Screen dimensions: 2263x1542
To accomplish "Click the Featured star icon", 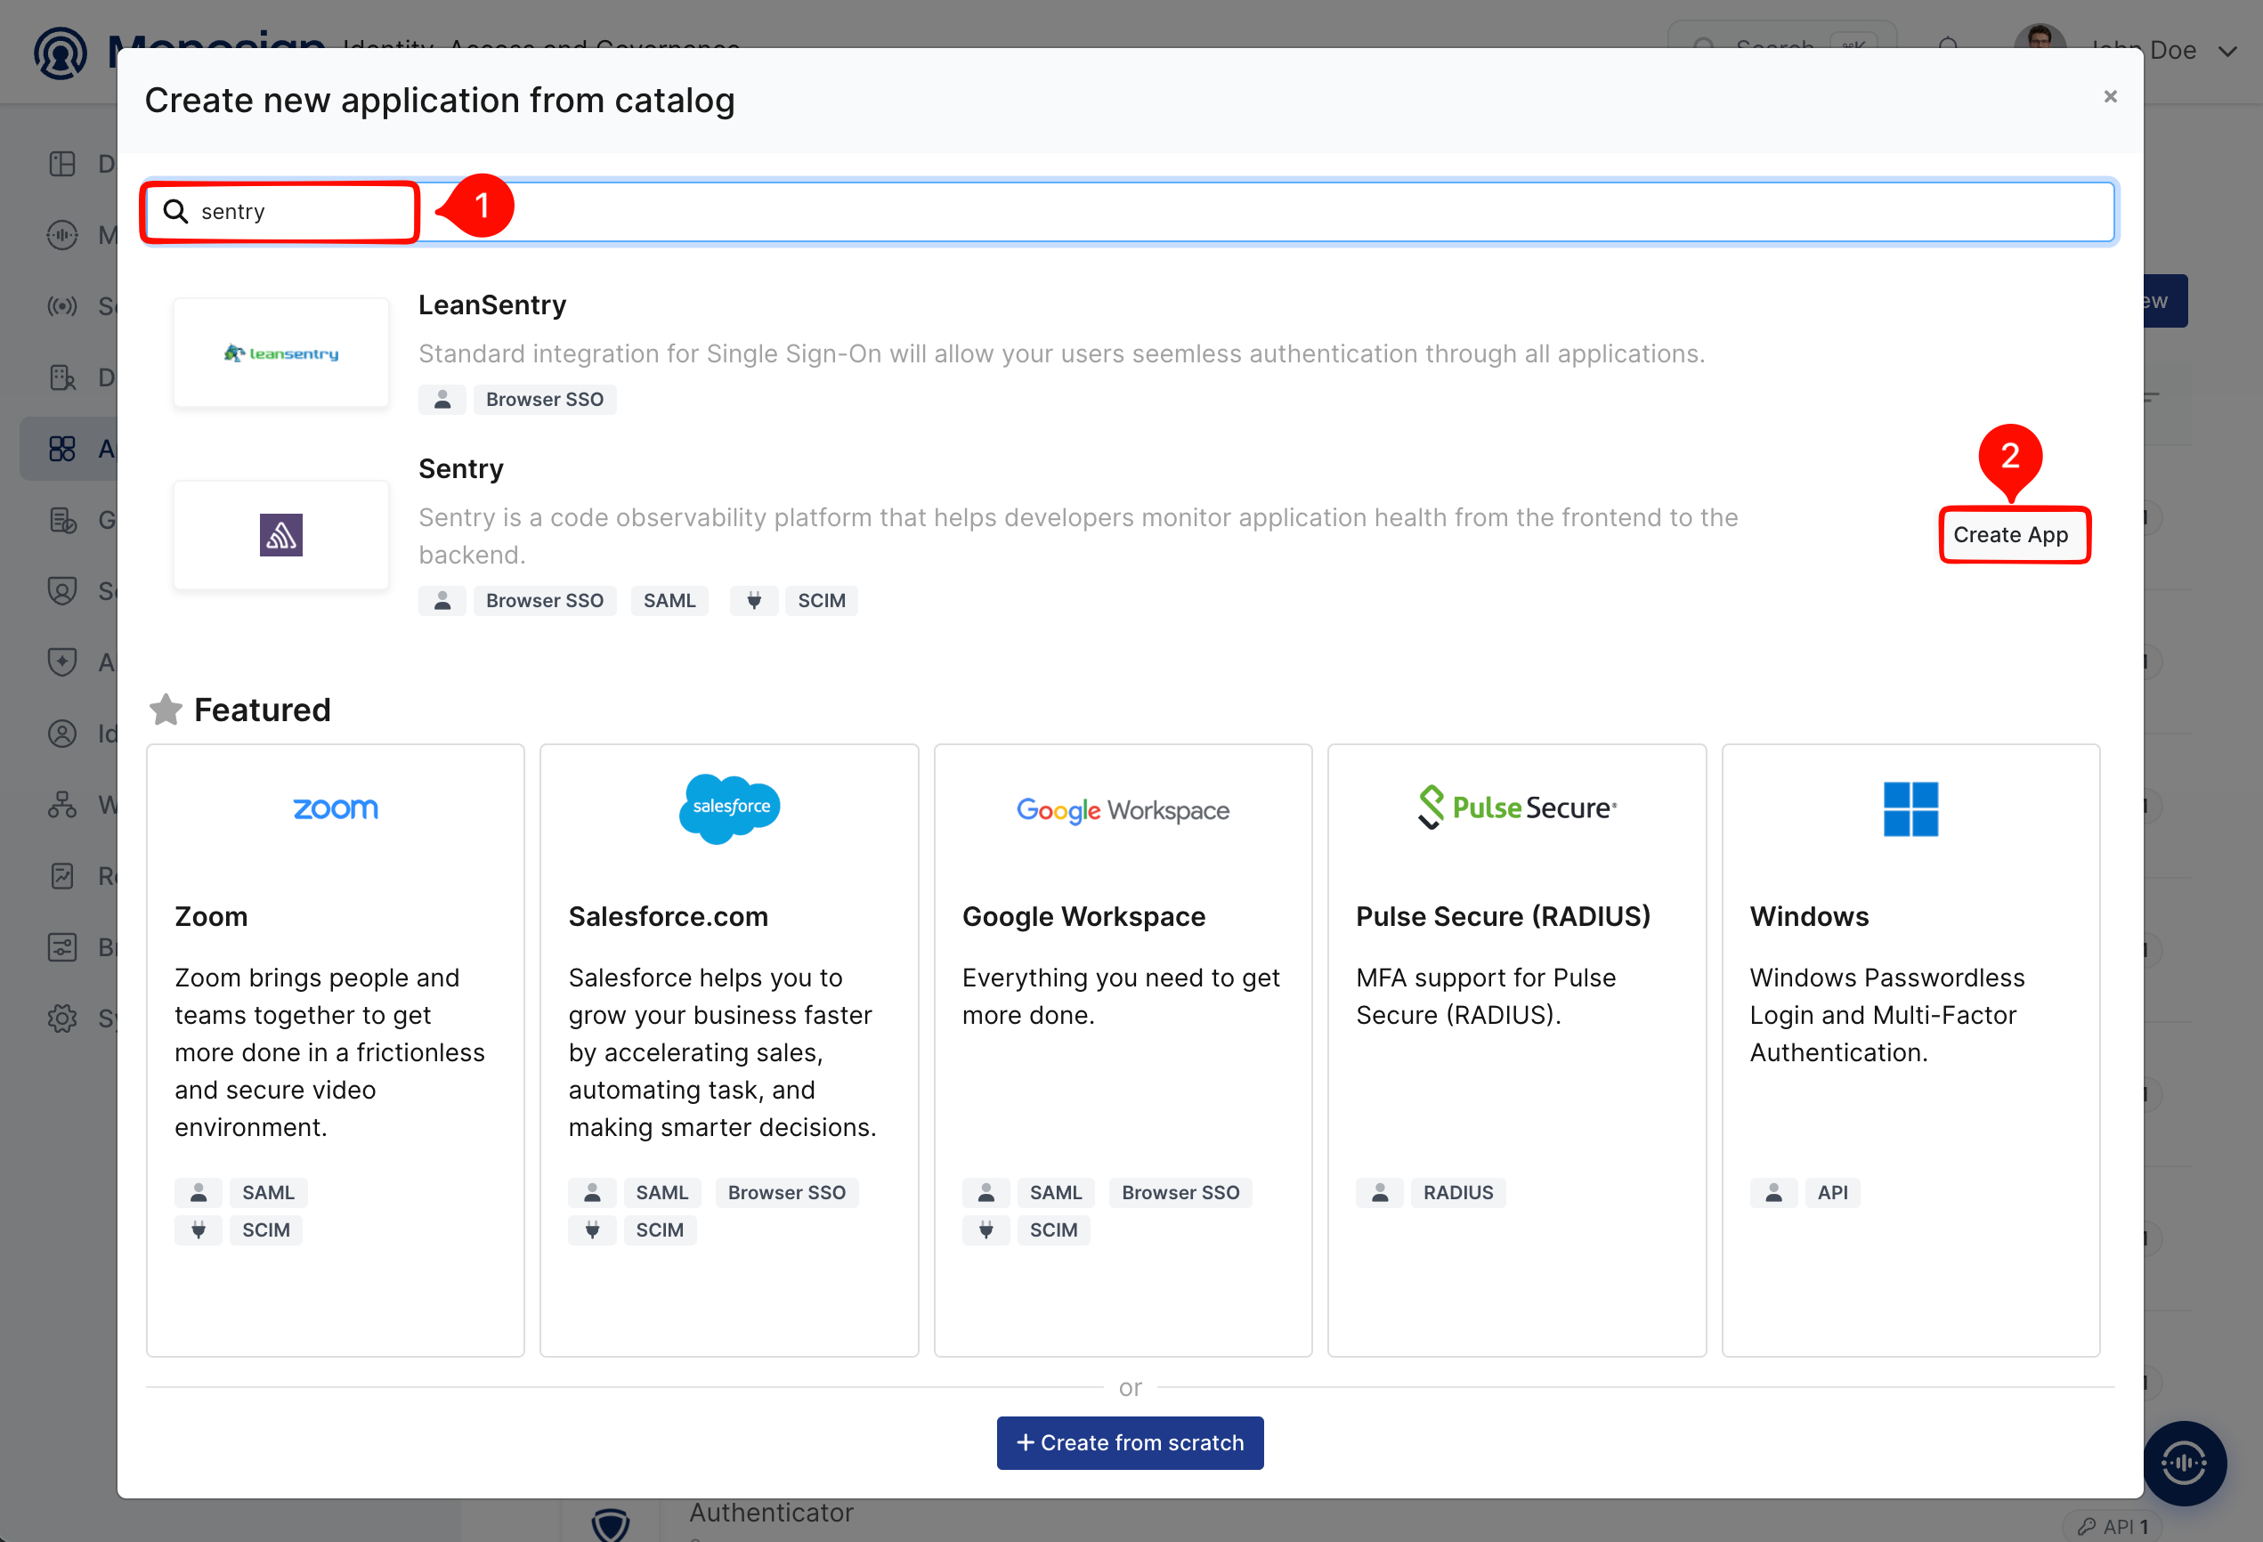I will click(166, 710).
